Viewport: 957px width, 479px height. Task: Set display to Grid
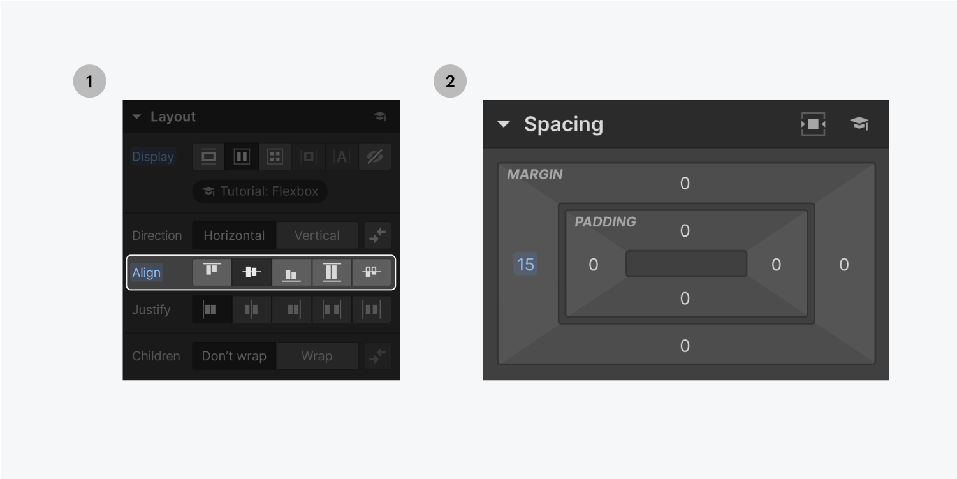tap(275, 156)
